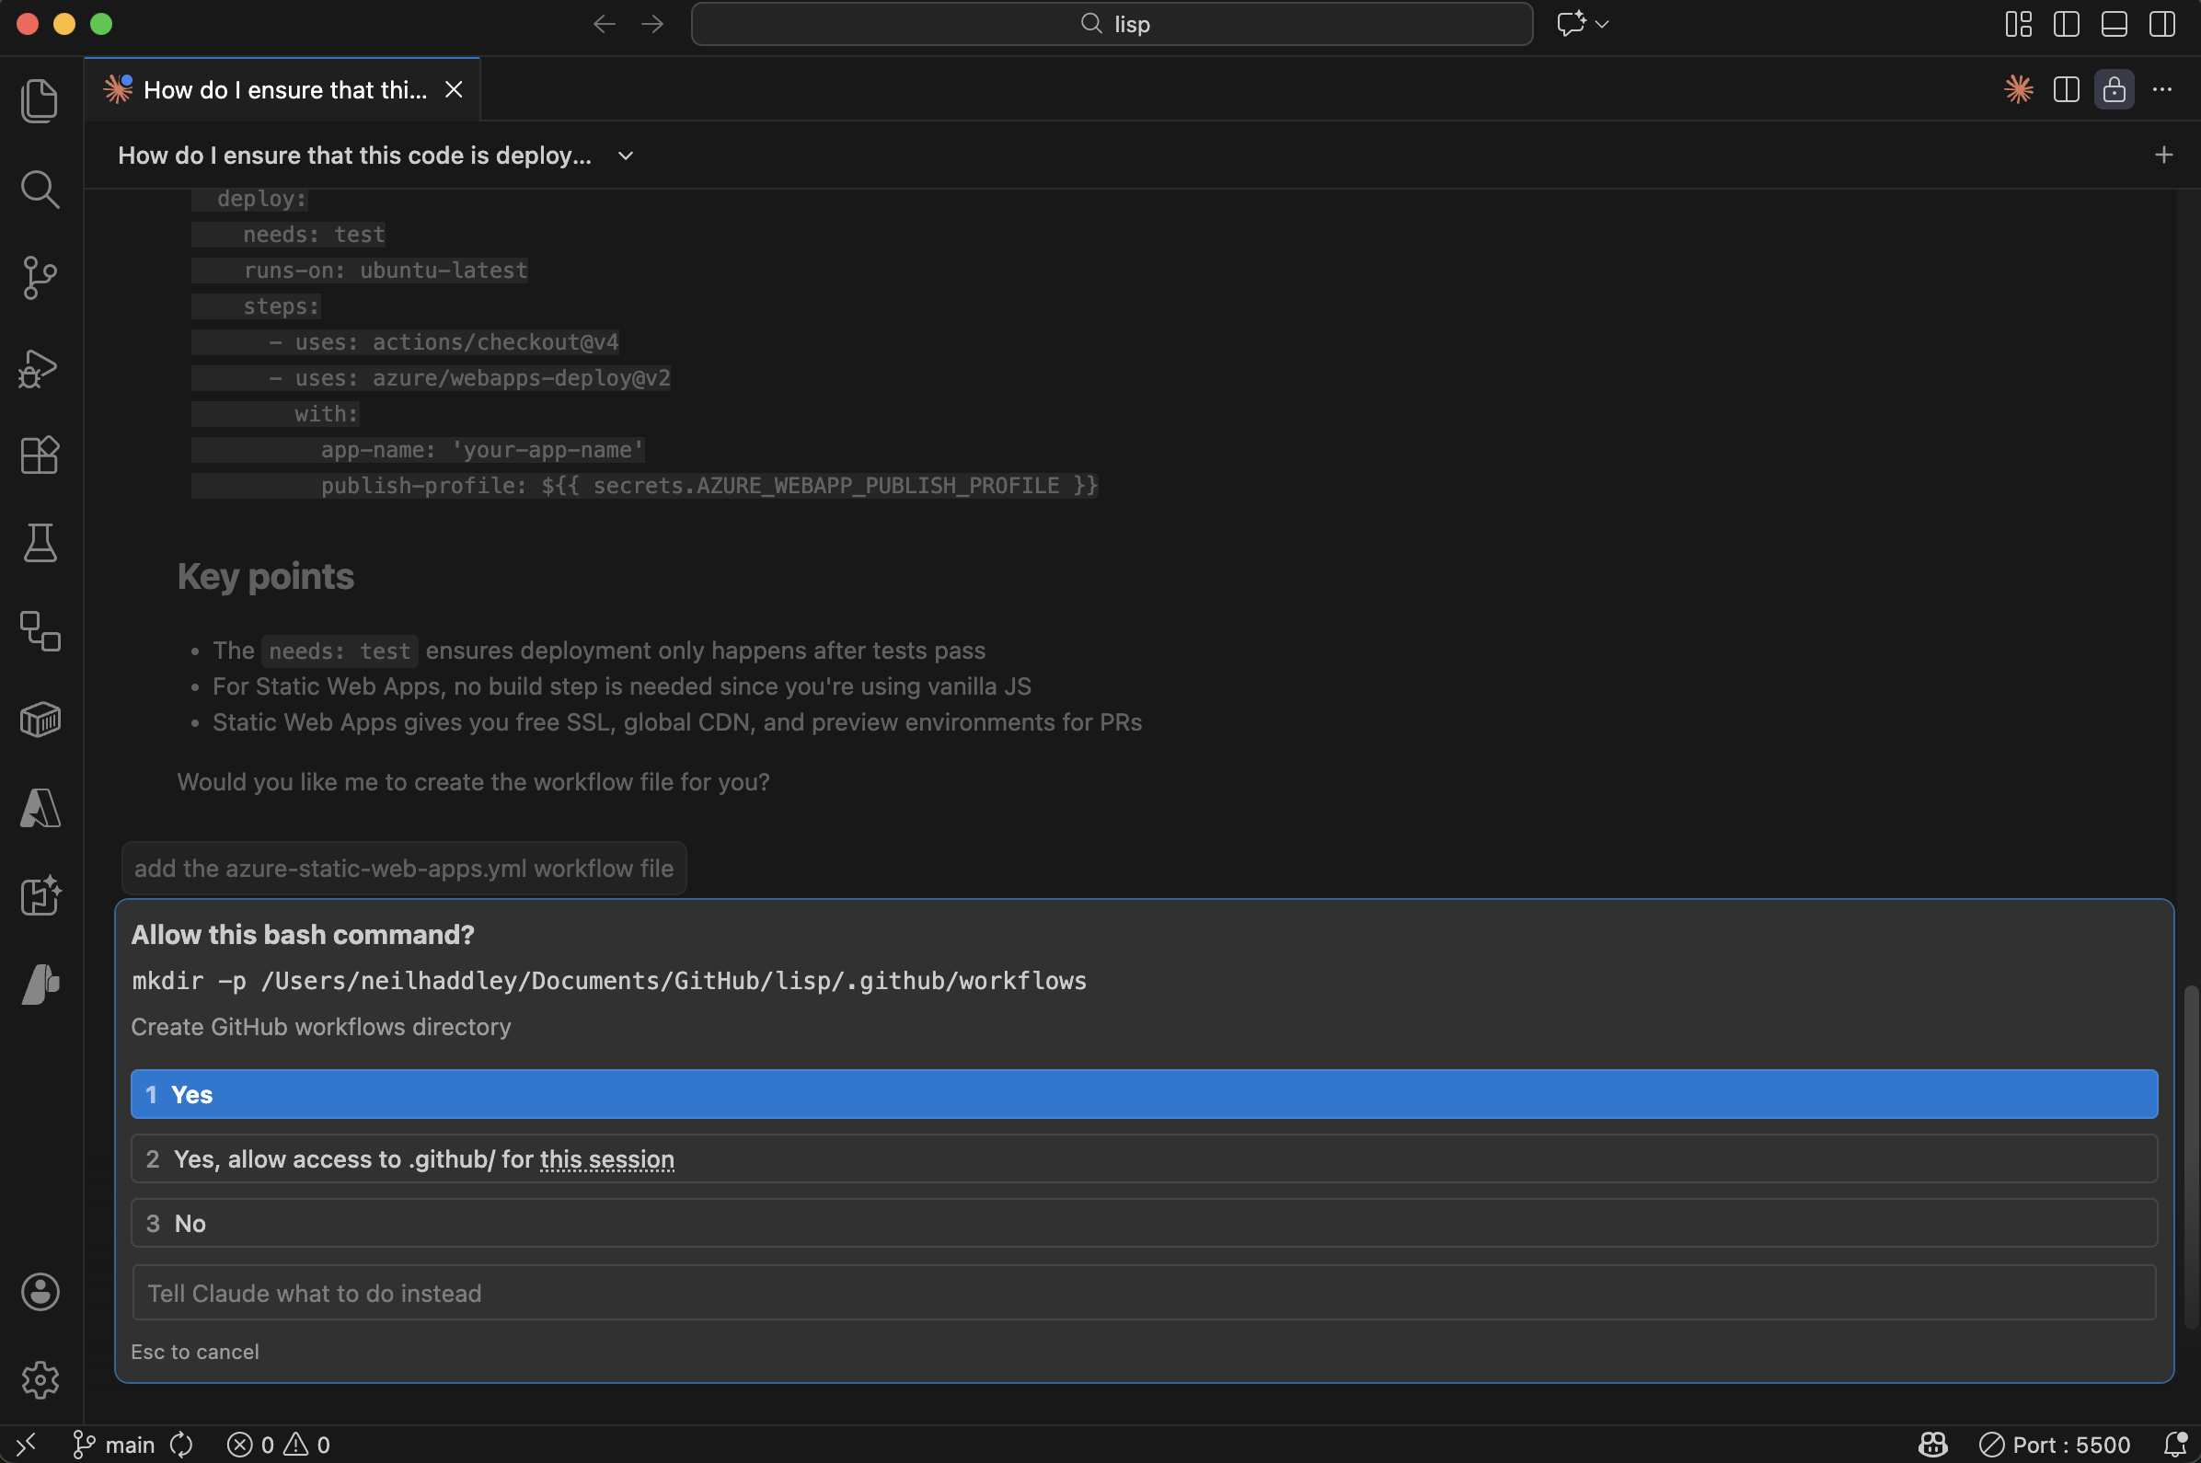Toggle the secondary side bar layout control

pos(2161,24)
